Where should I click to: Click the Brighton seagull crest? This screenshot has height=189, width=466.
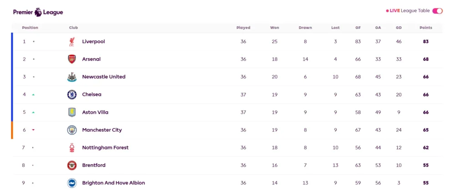point(71,183)
